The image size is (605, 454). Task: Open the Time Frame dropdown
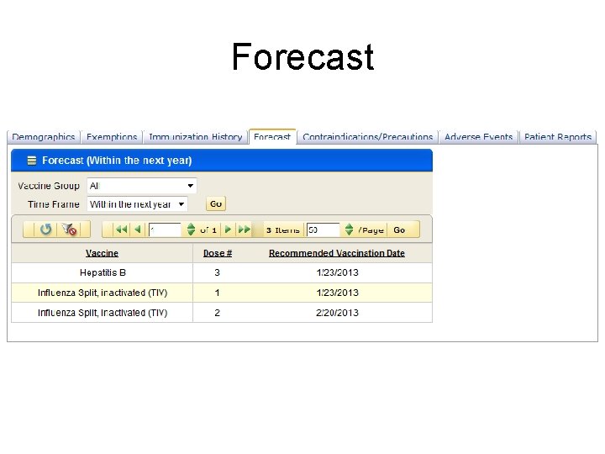(x=137, y=203)
